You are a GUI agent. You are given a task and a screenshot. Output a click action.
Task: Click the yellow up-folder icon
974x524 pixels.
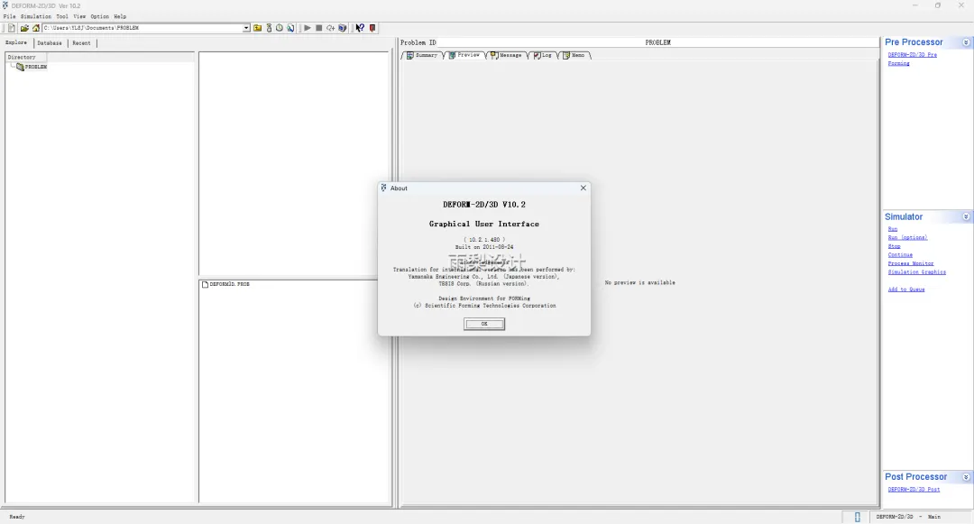257,28
